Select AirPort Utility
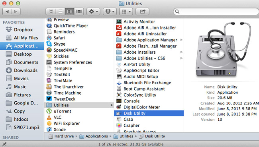Image resolution: width=259 pixels, height=147 pixels. coord(149,64)
